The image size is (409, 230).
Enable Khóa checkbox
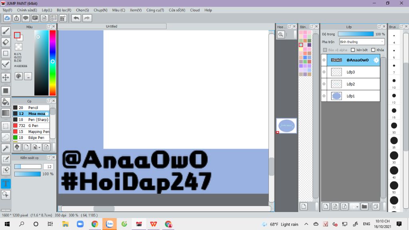point(373,50)
